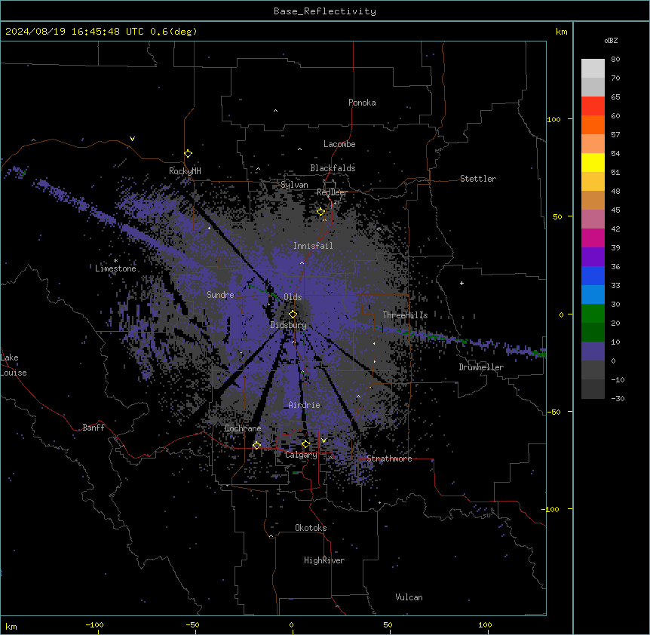Click the Base_Reflectivity title
The width and height of the screenshot is (650, 635).
325,11
